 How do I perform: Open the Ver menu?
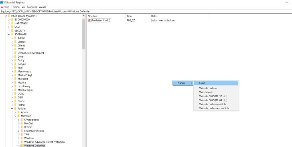[23, 7]
